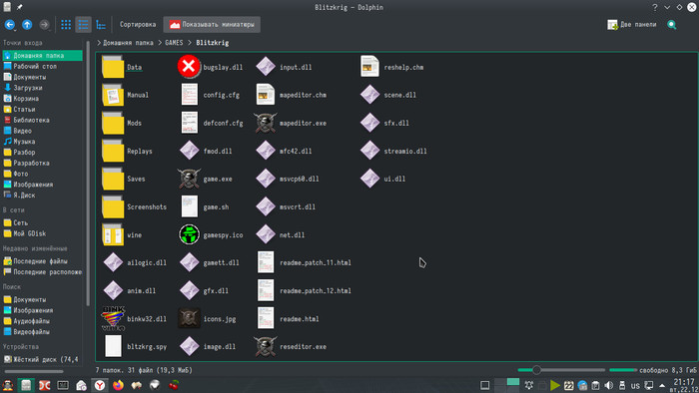699x393 pixels.
Task: Open help question mark in title bar
Action: [655, 7]
